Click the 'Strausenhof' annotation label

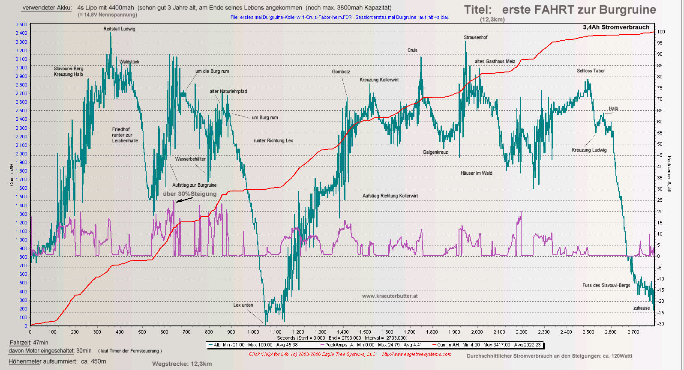pos(475,37)
